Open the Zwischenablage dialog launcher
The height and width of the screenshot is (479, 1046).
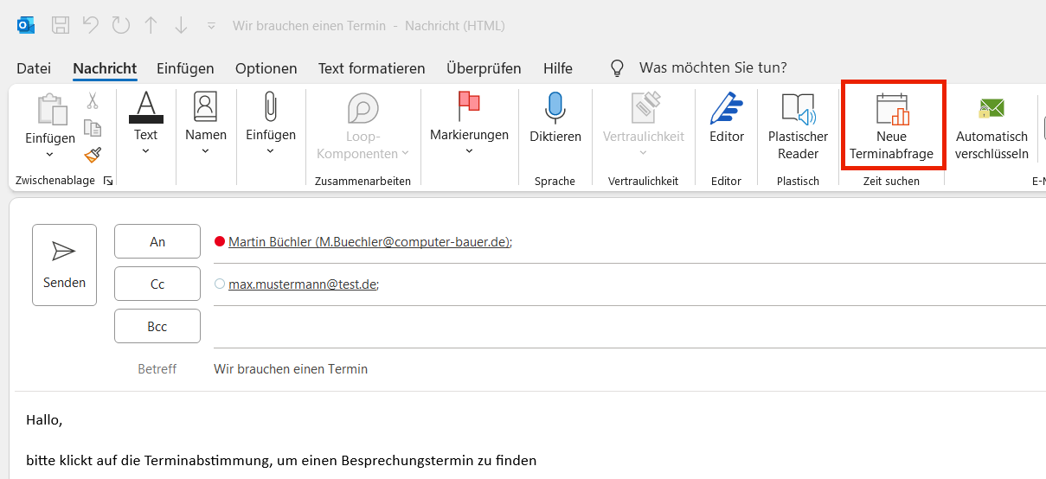tap(108, 181)
